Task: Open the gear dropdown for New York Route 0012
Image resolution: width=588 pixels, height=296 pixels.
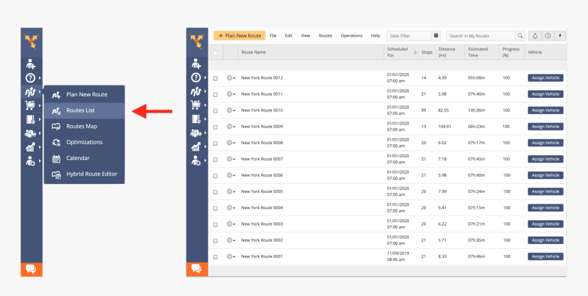Action: point(230,78)
